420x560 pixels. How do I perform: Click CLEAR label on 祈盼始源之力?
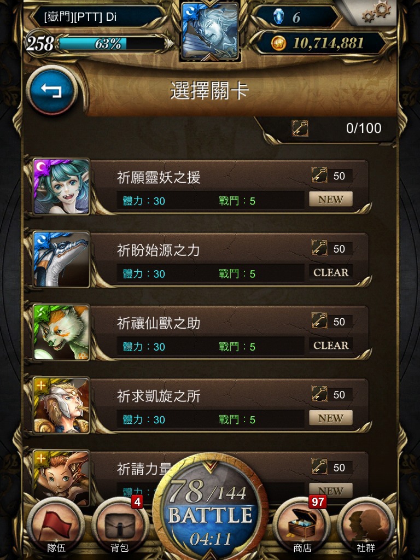coord(331,272)
